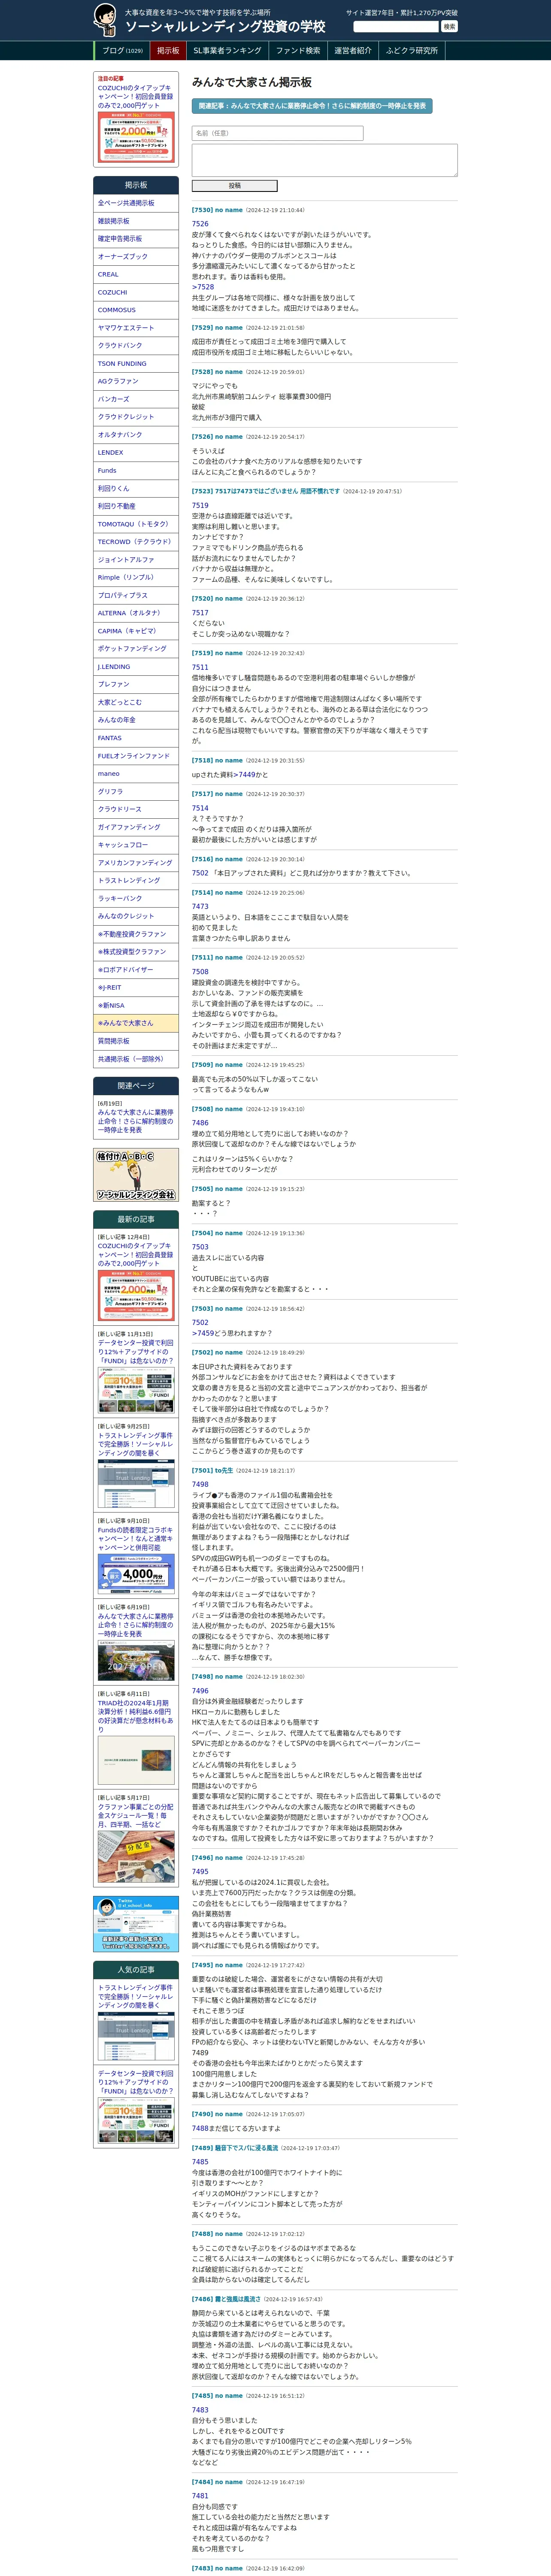
Task: Open Rimple（リンプル） board link
Action: click(x=136, y=577)
